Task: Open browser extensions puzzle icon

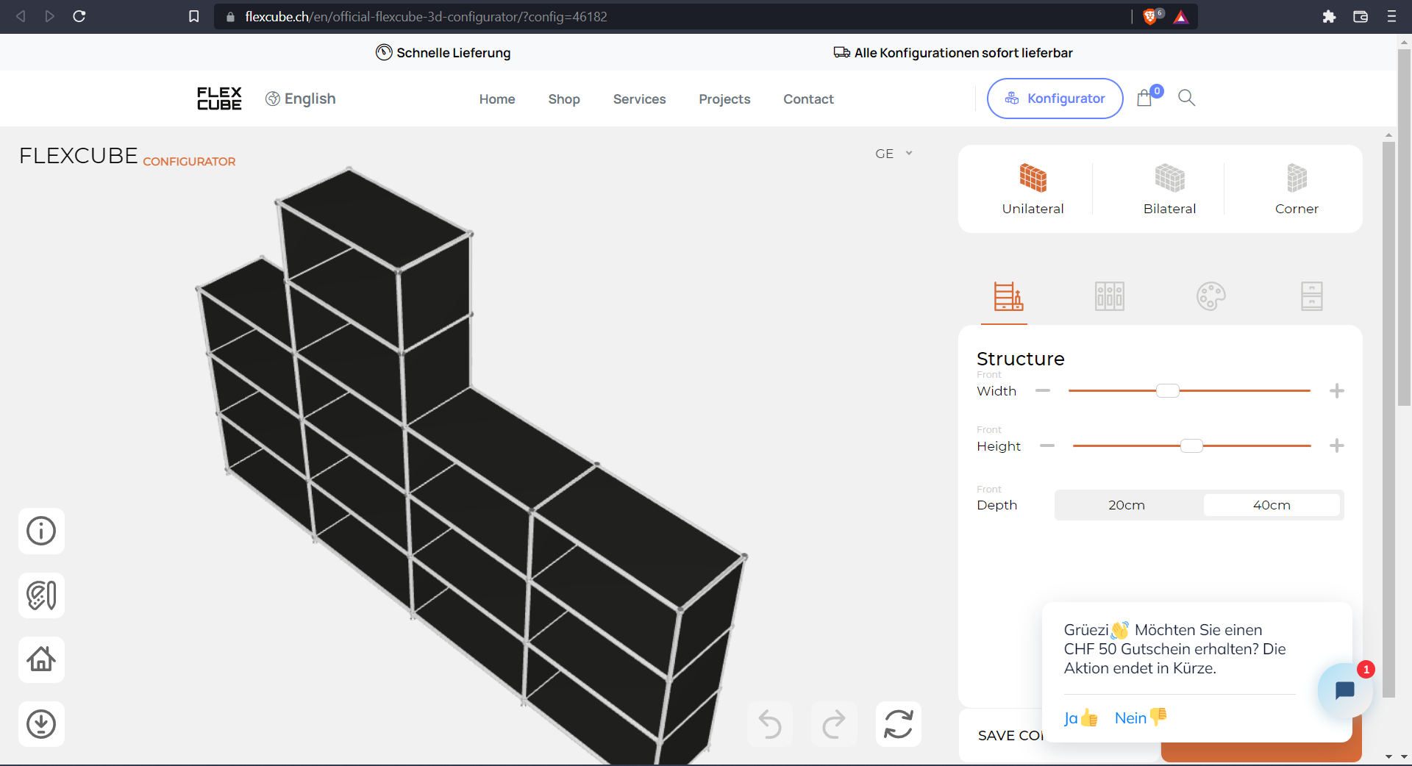Action: pos(1329,16)
